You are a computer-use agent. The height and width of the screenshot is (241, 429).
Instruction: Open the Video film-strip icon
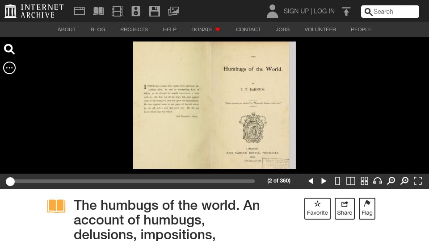(x=117, y=11)
